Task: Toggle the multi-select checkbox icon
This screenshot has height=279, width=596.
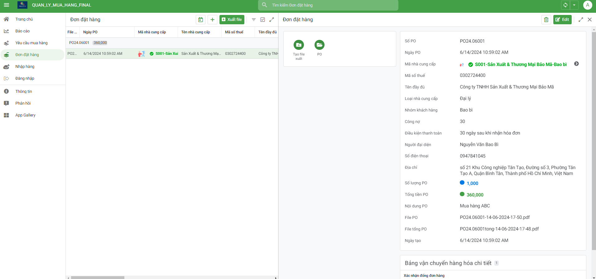Action: pyautogui.click(x=263, y=20)
